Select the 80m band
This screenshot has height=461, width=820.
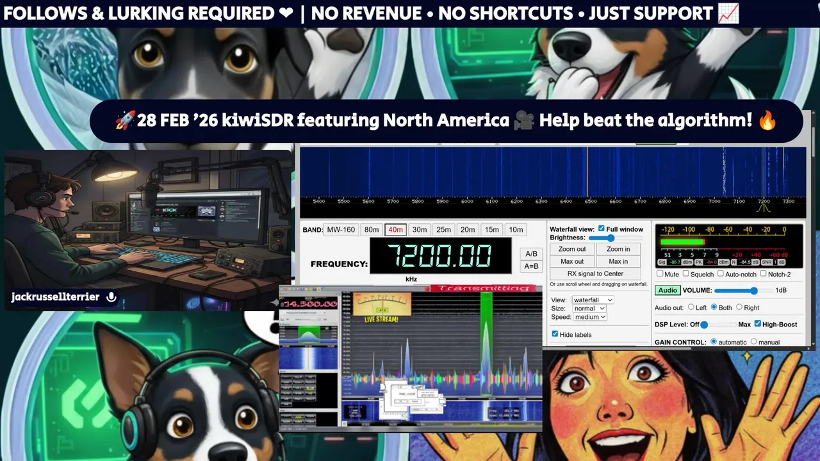(372, 229)
